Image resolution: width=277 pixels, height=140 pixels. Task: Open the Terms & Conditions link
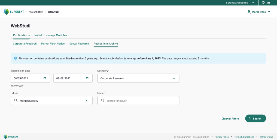click(x=244, y=137)
